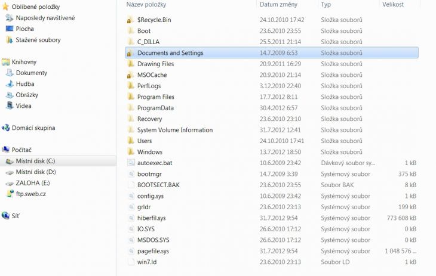Select the ProgramData folder name
This screenshot has width=436, height=276.
click(155, 108)
